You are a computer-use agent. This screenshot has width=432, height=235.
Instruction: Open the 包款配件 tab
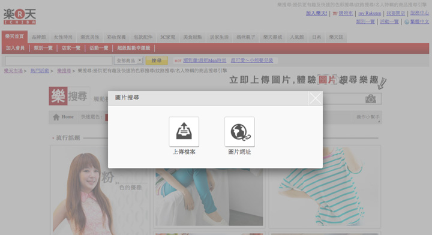click(143, 37)
